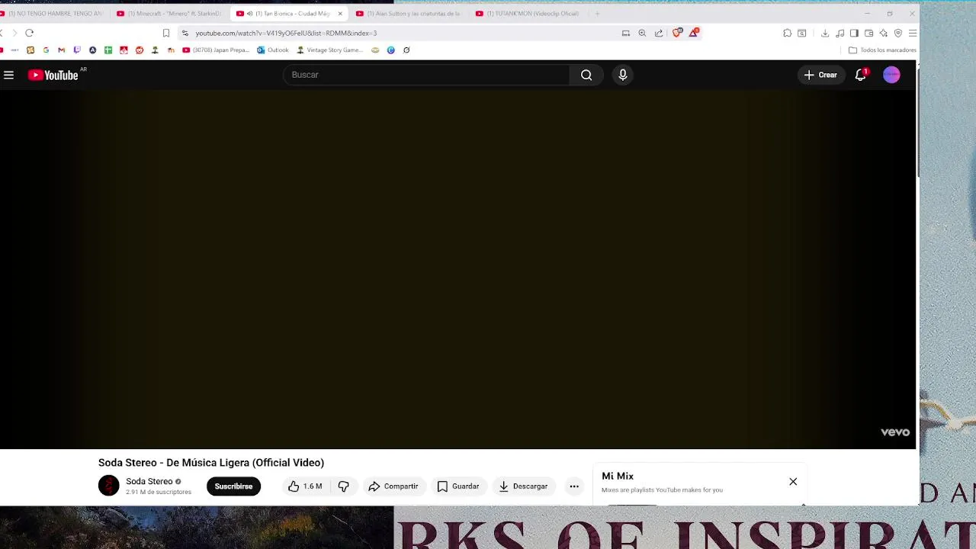The width and height of the screenshot is (976, 549).
Task: Go to the YouTube home logo
Action: tap(53, 75)
